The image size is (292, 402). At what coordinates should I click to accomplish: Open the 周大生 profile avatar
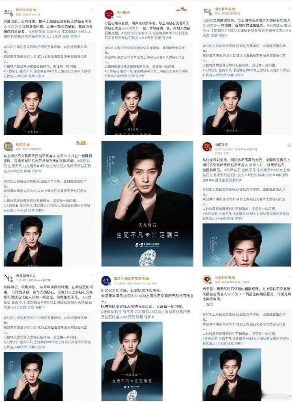(8, 12)
